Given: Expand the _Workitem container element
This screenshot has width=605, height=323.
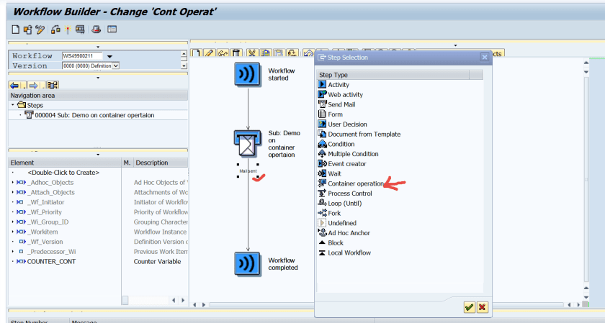Looking at the screenshot, I should tap(13, 232).
